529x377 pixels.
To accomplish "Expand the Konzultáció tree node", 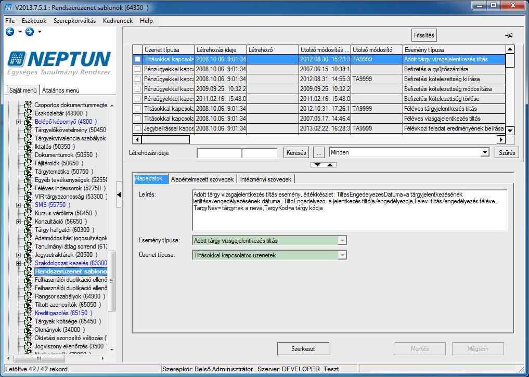I will (x=19, y=222).
